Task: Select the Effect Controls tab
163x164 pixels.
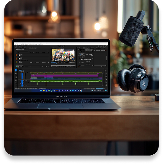Action: point(86,48)
